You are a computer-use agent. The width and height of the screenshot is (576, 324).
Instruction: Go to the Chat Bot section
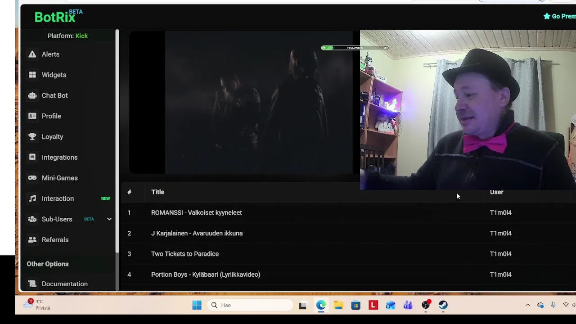[55, 95]
